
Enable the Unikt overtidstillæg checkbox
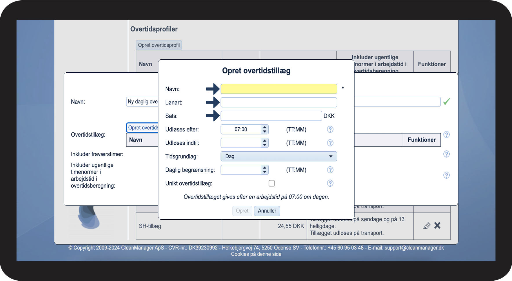pos(272,183)
